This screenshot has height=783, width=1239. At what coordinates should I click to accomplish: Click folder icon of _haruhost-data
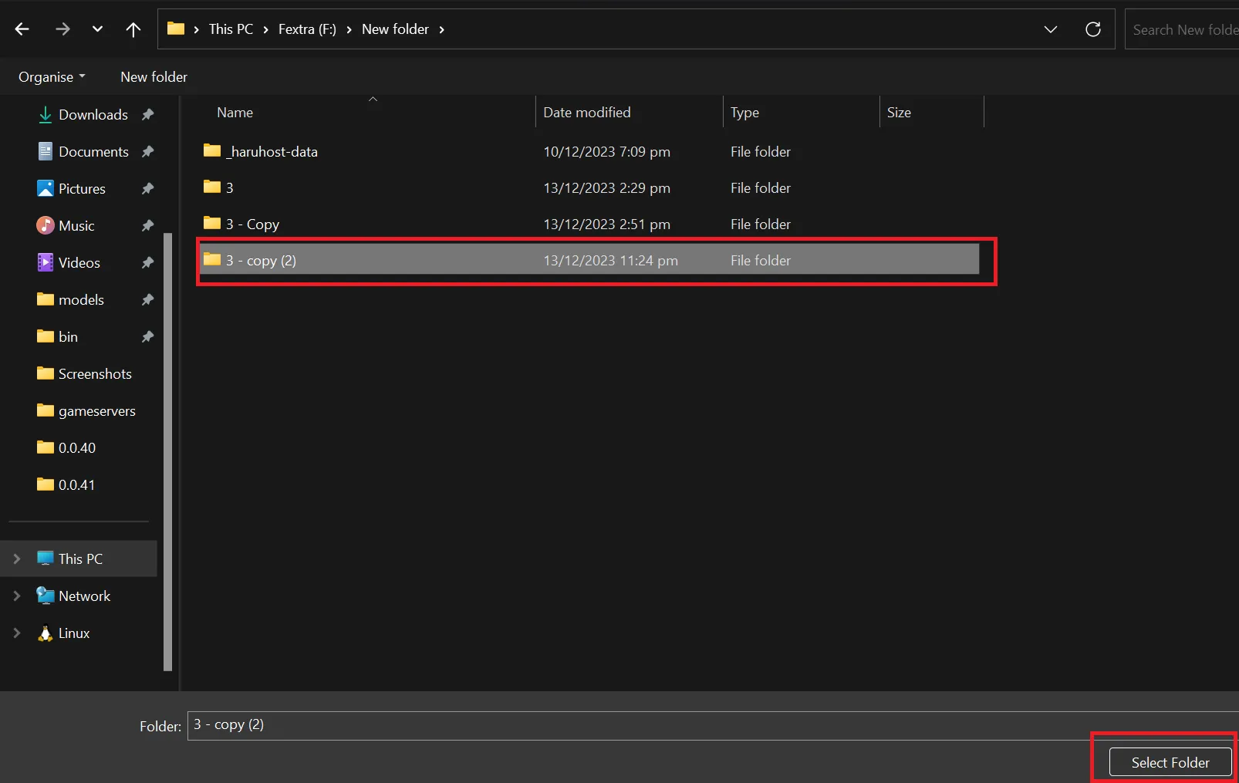212,150
